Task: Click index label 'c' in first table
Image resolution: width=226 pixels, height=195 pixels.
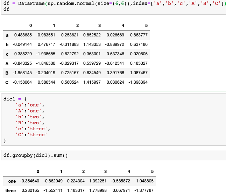Action: [x=7, y=54]
